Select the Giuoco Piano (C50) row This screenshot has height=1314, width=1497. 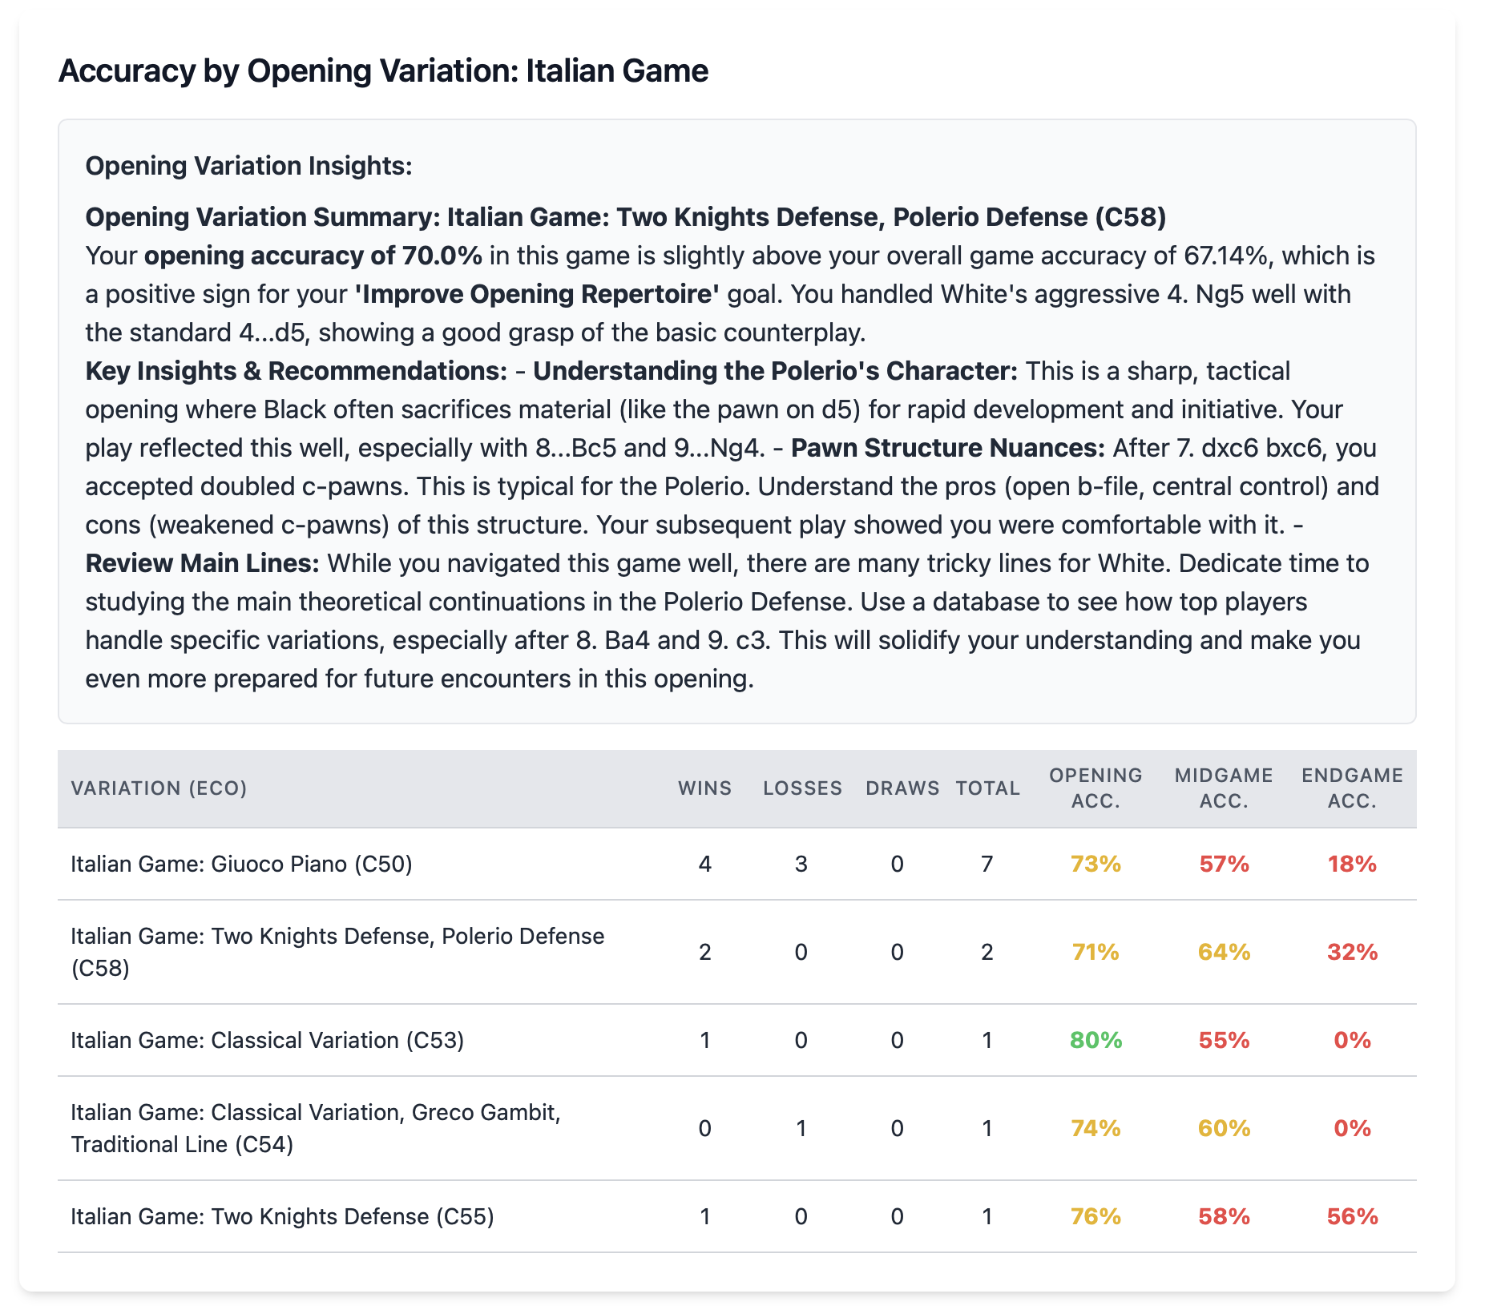(x=241, y=864)
